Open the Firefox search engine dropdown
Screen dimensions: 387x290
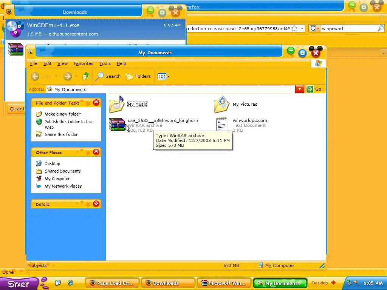(314, 29)
